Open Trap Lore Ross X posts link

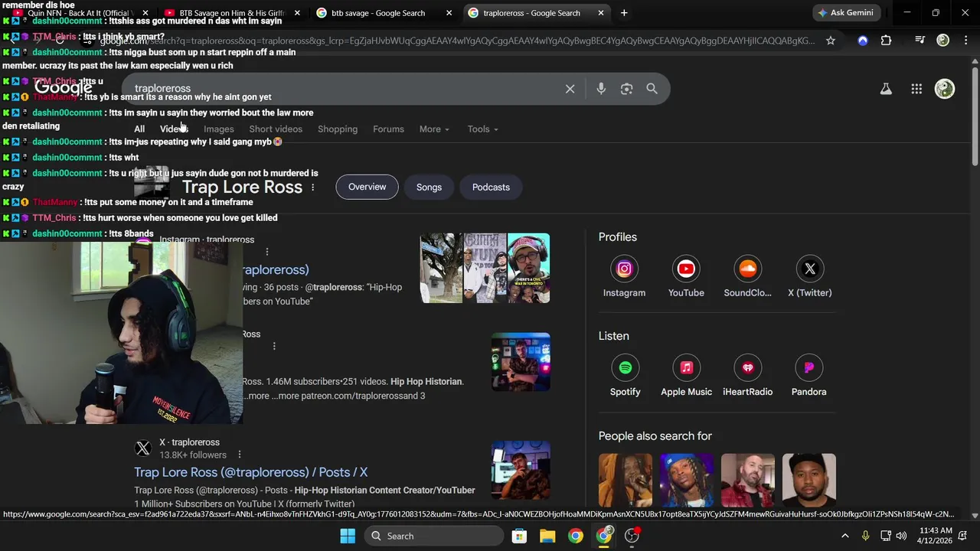click(251, 472)
